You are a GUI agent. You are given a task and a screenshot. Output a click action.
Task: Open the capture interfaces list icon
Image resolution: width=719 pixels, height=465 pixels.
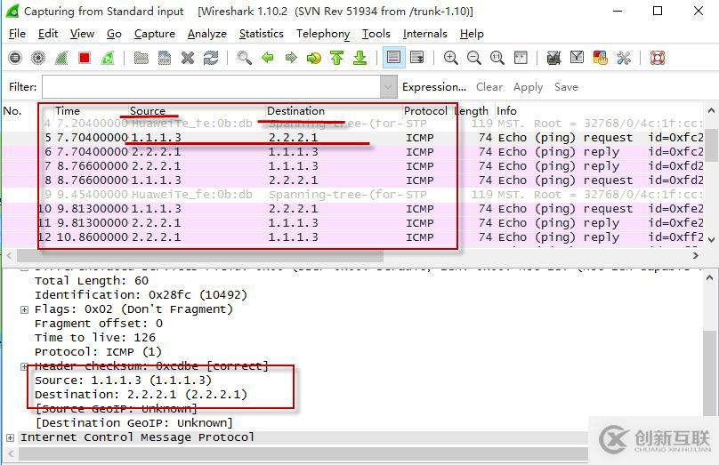[x=15, y=58]
